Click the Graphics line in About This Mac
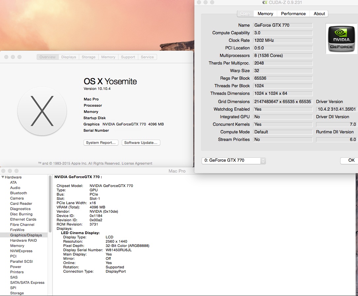This screenshot has height=296, width=358. tap(123, 124)
